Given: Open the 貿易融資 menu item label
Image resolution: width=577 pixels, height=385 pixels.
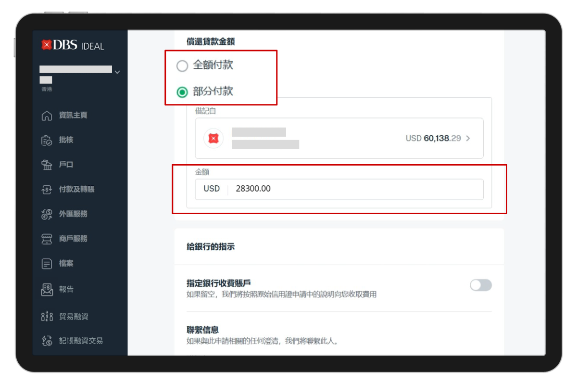Looking at the screenshot, I should [x=74, y=316].
